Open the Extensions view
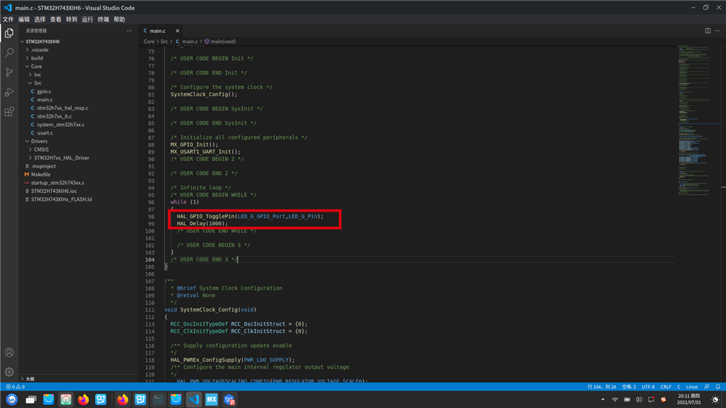The width and height of the screenshot is (726, 408). pyautogui.click(x=9, y=112)
